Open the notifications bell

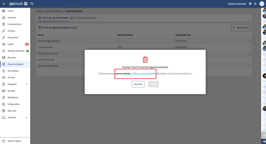tap(255, 4)
